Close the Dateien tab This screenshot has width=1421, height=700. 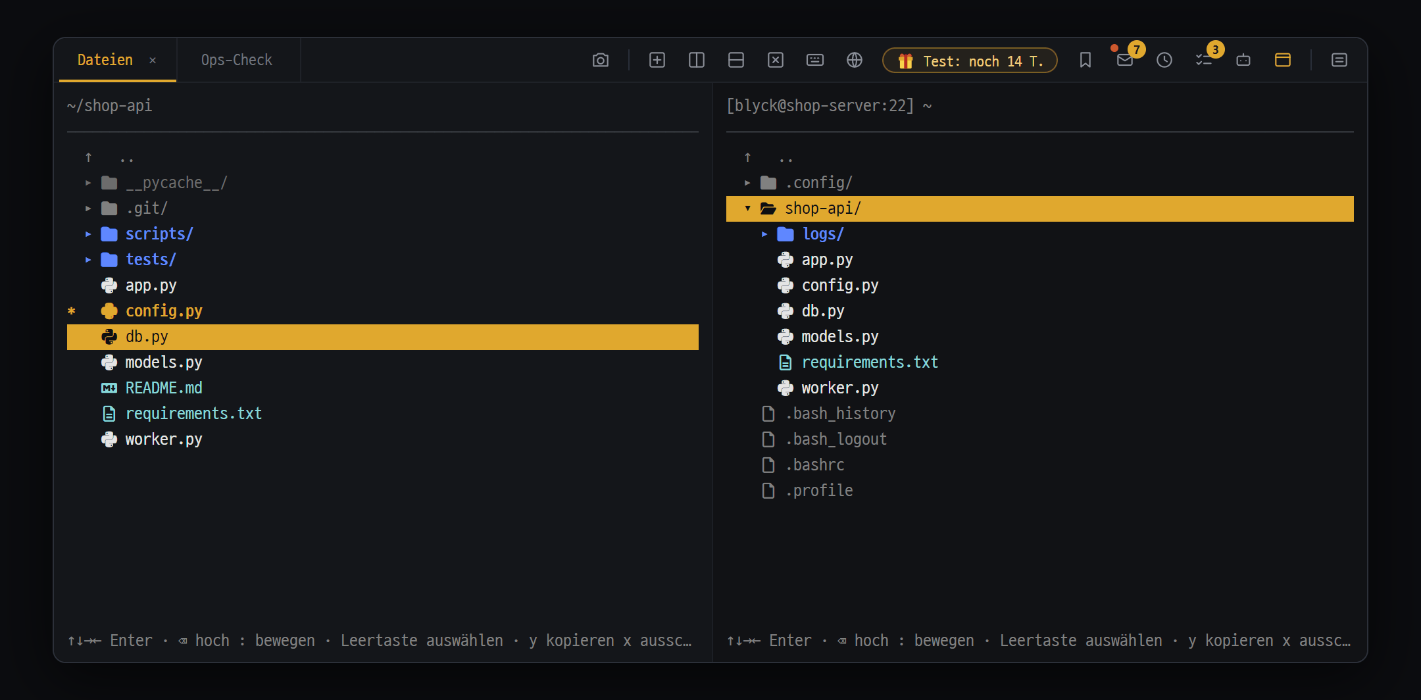tap(153, 61)
